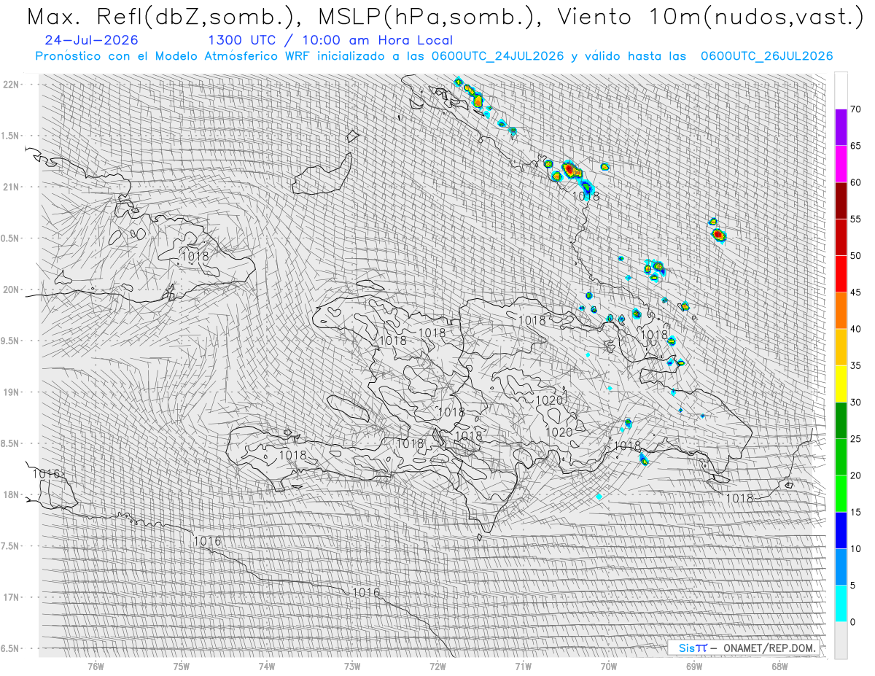This screenshot has height=676, width=875.
Task: Click the dark green 25–30 dBZ band
Action: [x=841, y=420]
